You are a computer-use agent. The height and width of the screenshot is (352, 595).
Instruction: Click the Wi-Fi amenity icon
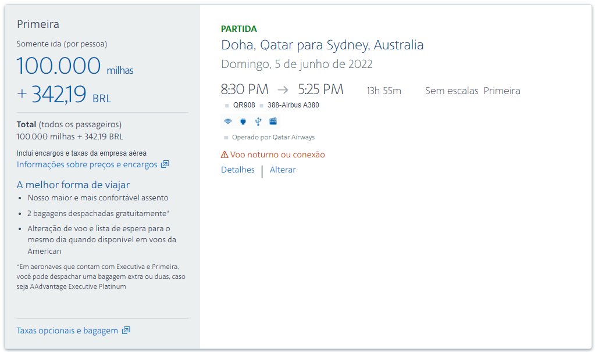pos(227,121)
